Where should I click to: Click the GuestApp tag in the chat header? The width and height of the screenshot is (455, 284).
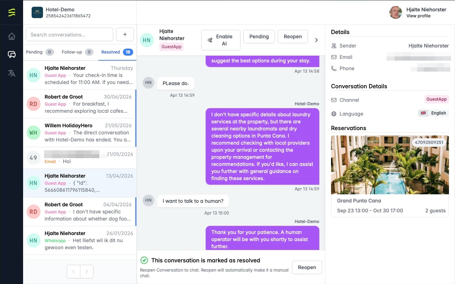pyautogui.click(x=172, y=47)
